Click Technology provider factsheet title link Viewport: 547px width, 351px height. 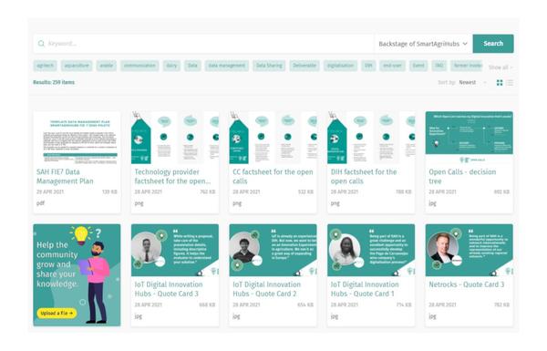pyautogui.click(x=172, y=177)
